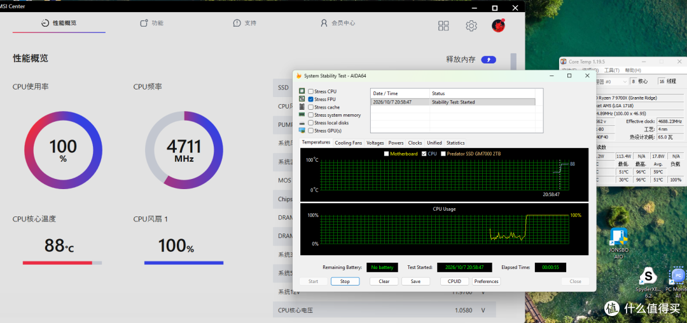The height and width of the screenshot is (323, 687).
Task: Select the Unified tab
Action: point(434,143)
